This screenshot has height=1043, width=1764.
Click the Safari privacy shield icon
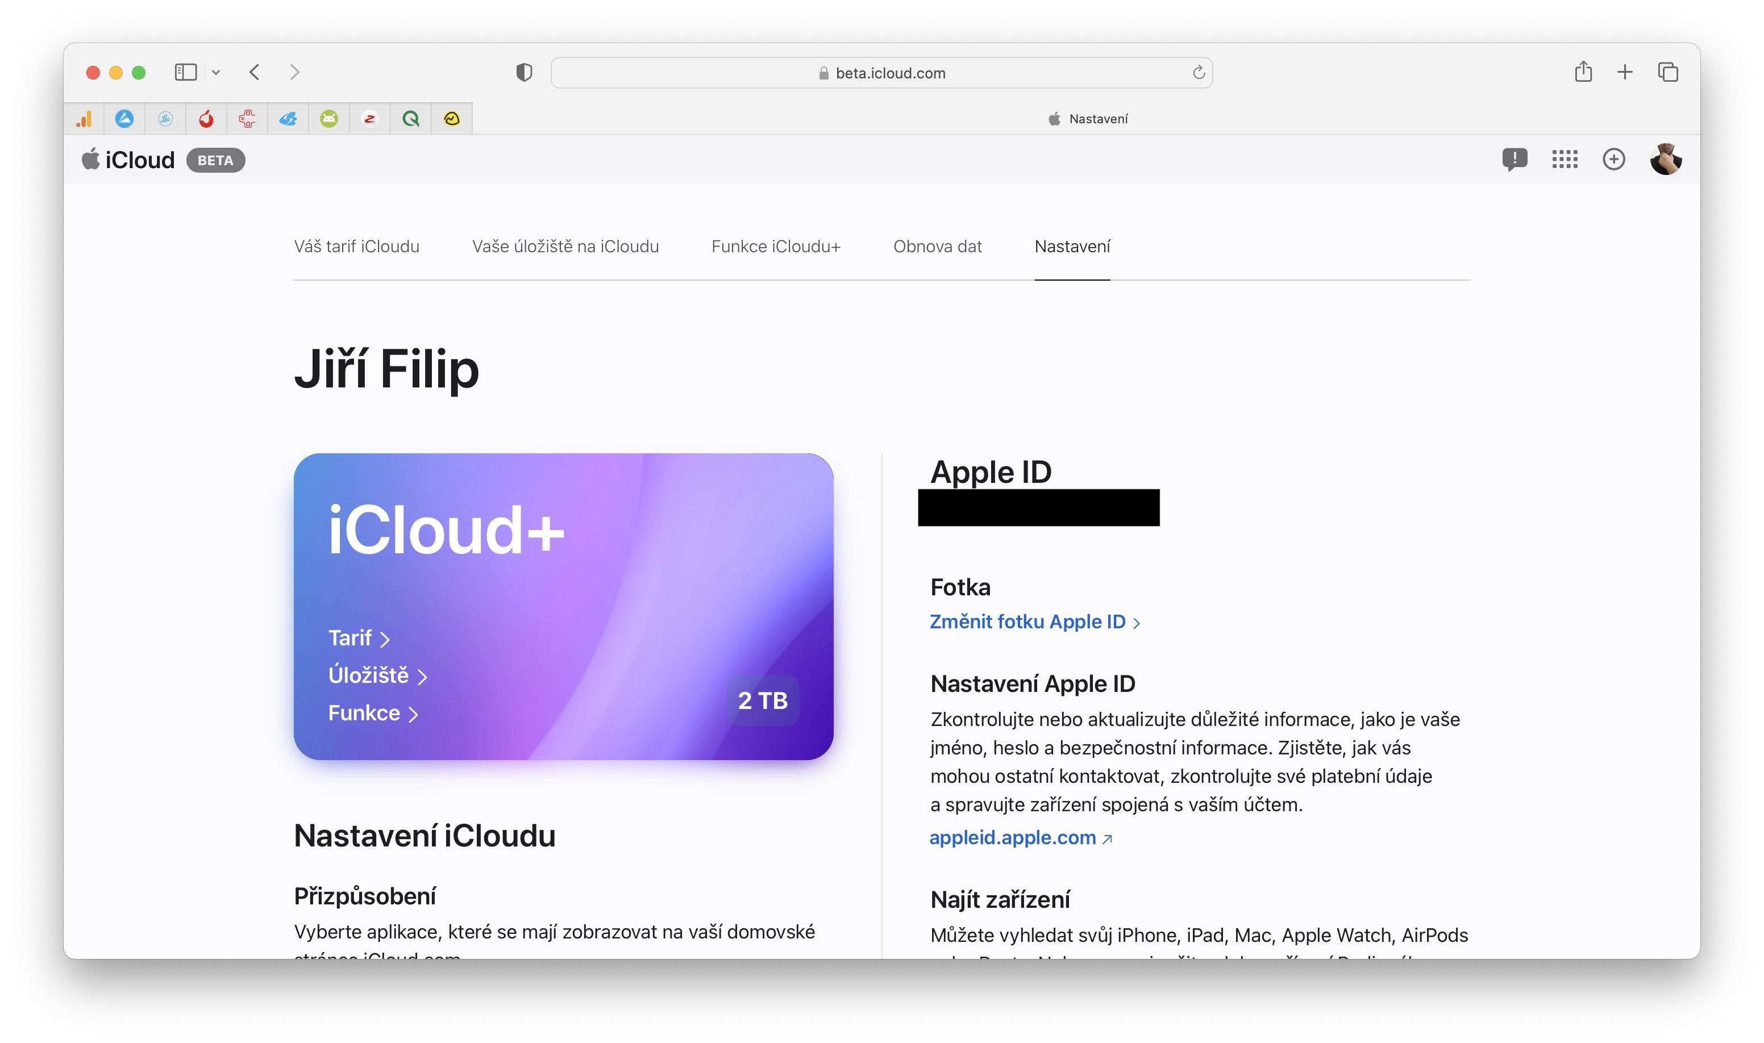[524, 72]
